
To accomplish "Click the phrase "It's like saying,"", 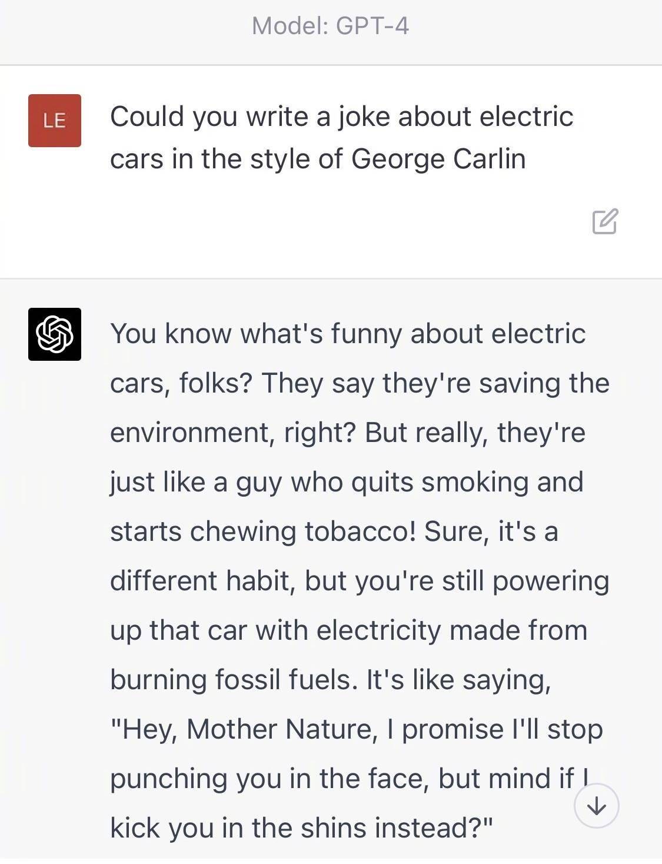I will (x=459, y=680).
